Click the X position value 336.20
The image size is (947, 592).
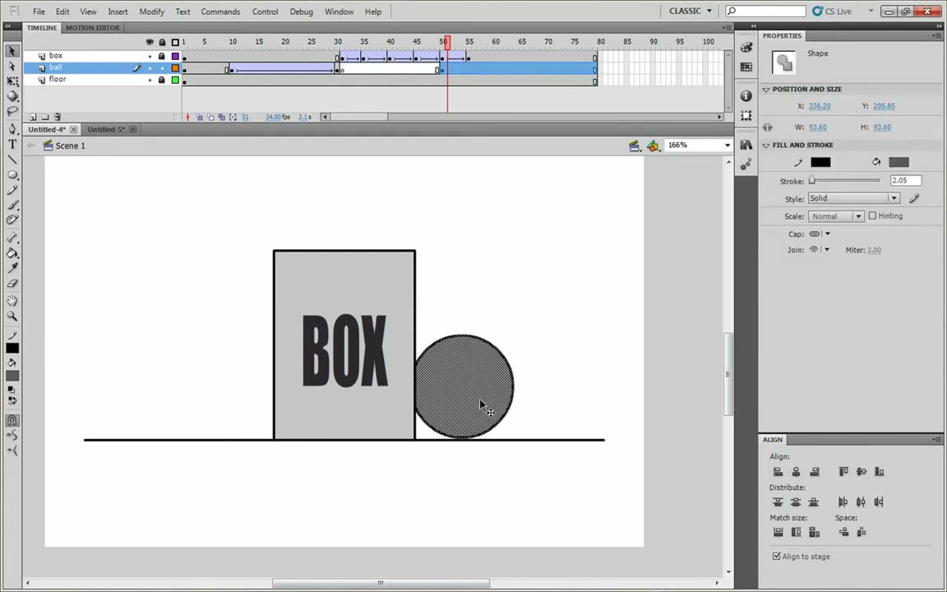point(820,106)
